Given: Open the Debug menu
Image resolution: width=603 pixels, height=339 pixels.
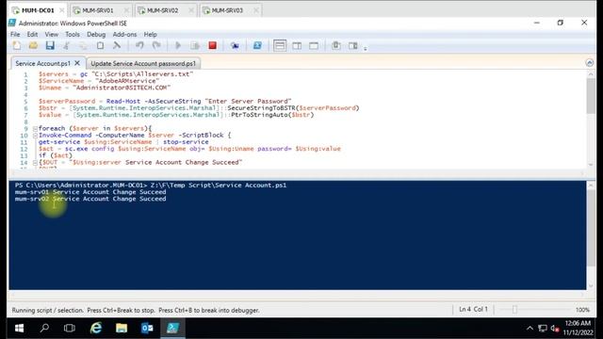Looking at the screenshot, I should tap(96, 34).
